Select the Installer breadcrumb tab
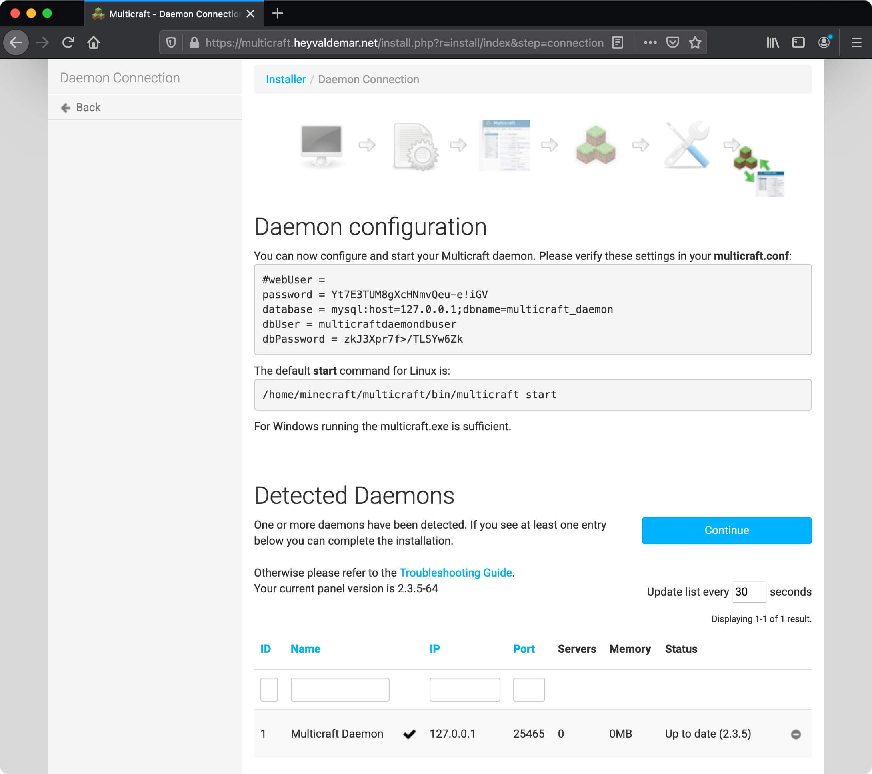This screenshot has width=872, height=774. (286, 78)
